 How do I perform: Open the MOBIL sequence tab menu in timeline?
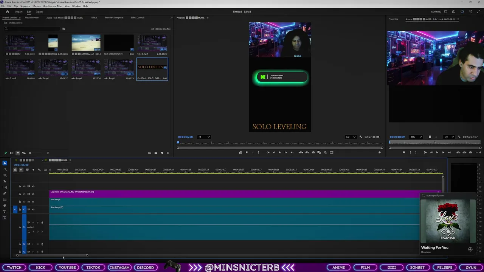(x=70, y=160)
